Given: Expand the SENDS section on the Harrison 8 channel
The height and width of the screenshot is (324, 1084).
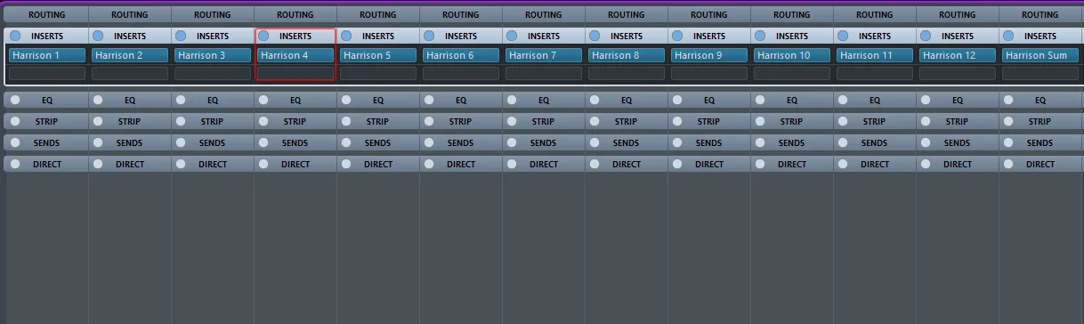Looking at the screenshot, I should coord(627,142).
